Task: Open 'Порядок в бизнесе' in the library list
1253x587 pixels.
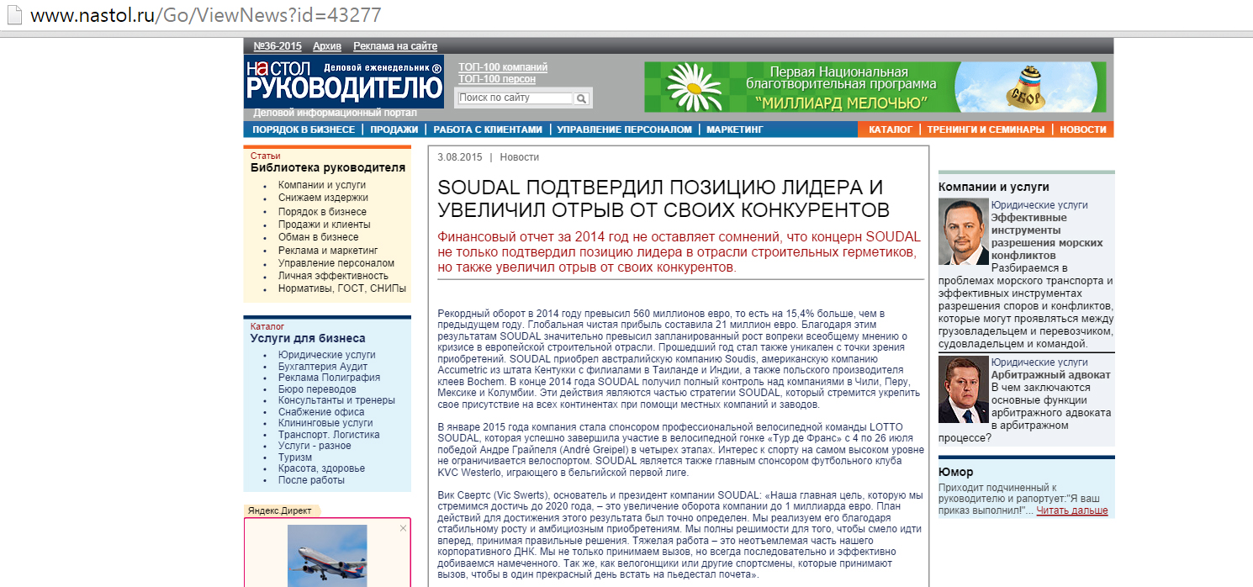Action: click(322, 212)
